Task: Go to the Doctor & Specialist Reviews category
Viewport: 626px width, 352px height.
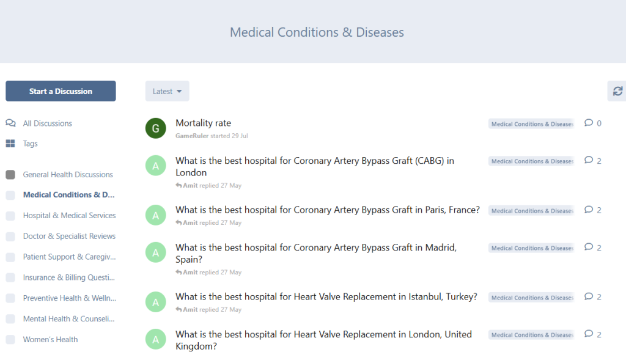Action: point(69,236)
